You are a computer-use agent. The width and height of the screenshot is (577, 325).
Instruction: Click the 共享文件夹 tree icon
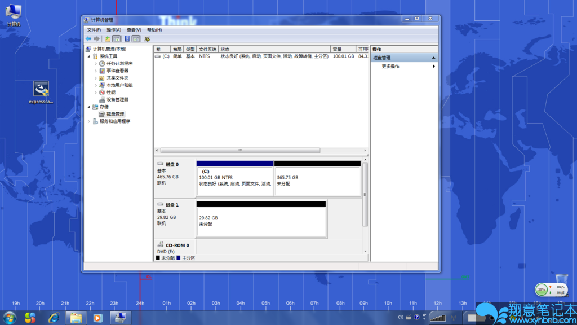tap(102, 78)
